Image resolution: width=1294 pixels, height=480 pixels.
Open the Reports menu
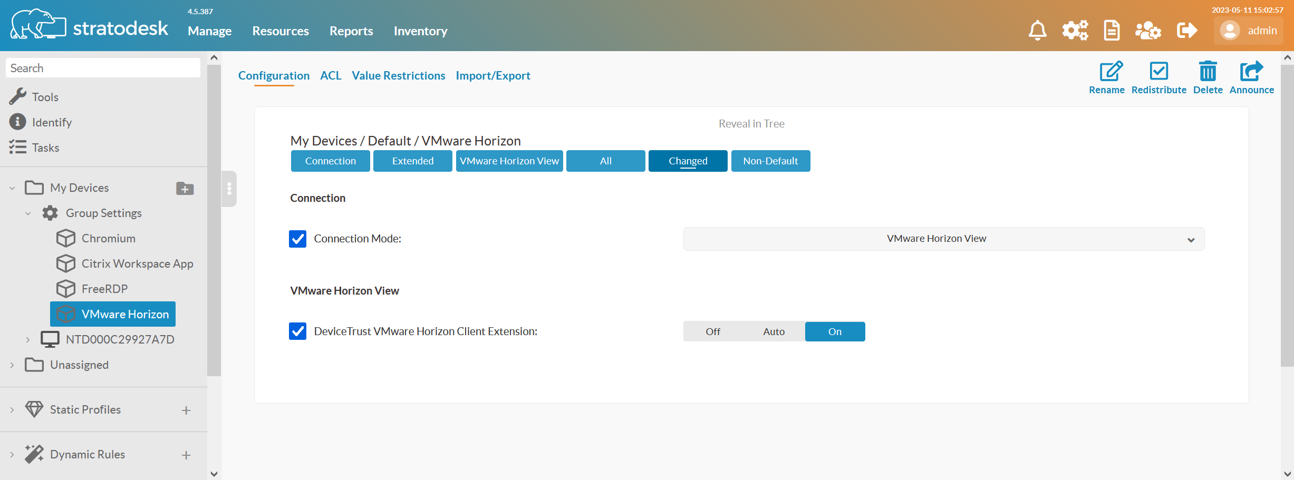click(x=351, y=31)
